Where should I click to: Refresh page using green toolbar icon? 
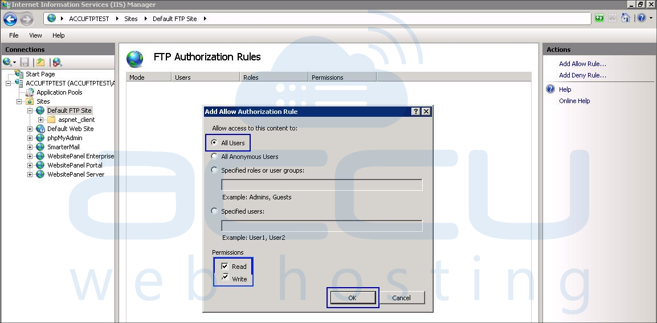[x=599, y=18]
